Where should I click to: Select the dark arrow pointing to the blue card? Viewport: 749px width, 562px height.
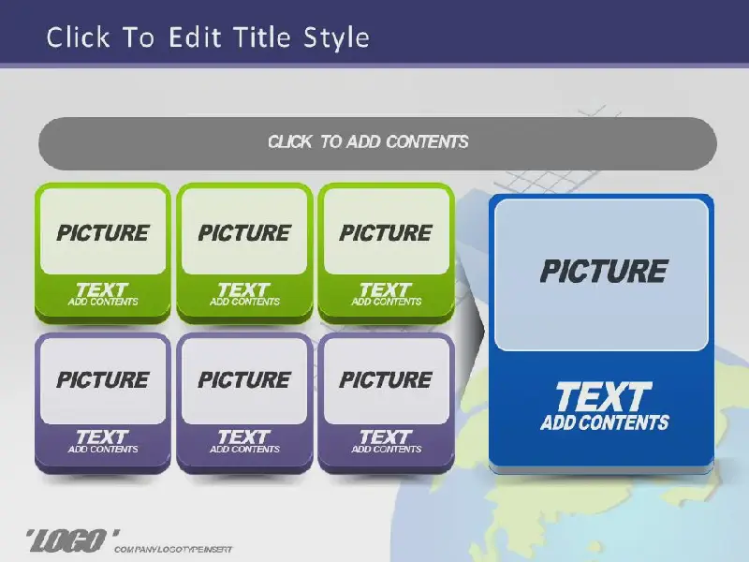472,330
